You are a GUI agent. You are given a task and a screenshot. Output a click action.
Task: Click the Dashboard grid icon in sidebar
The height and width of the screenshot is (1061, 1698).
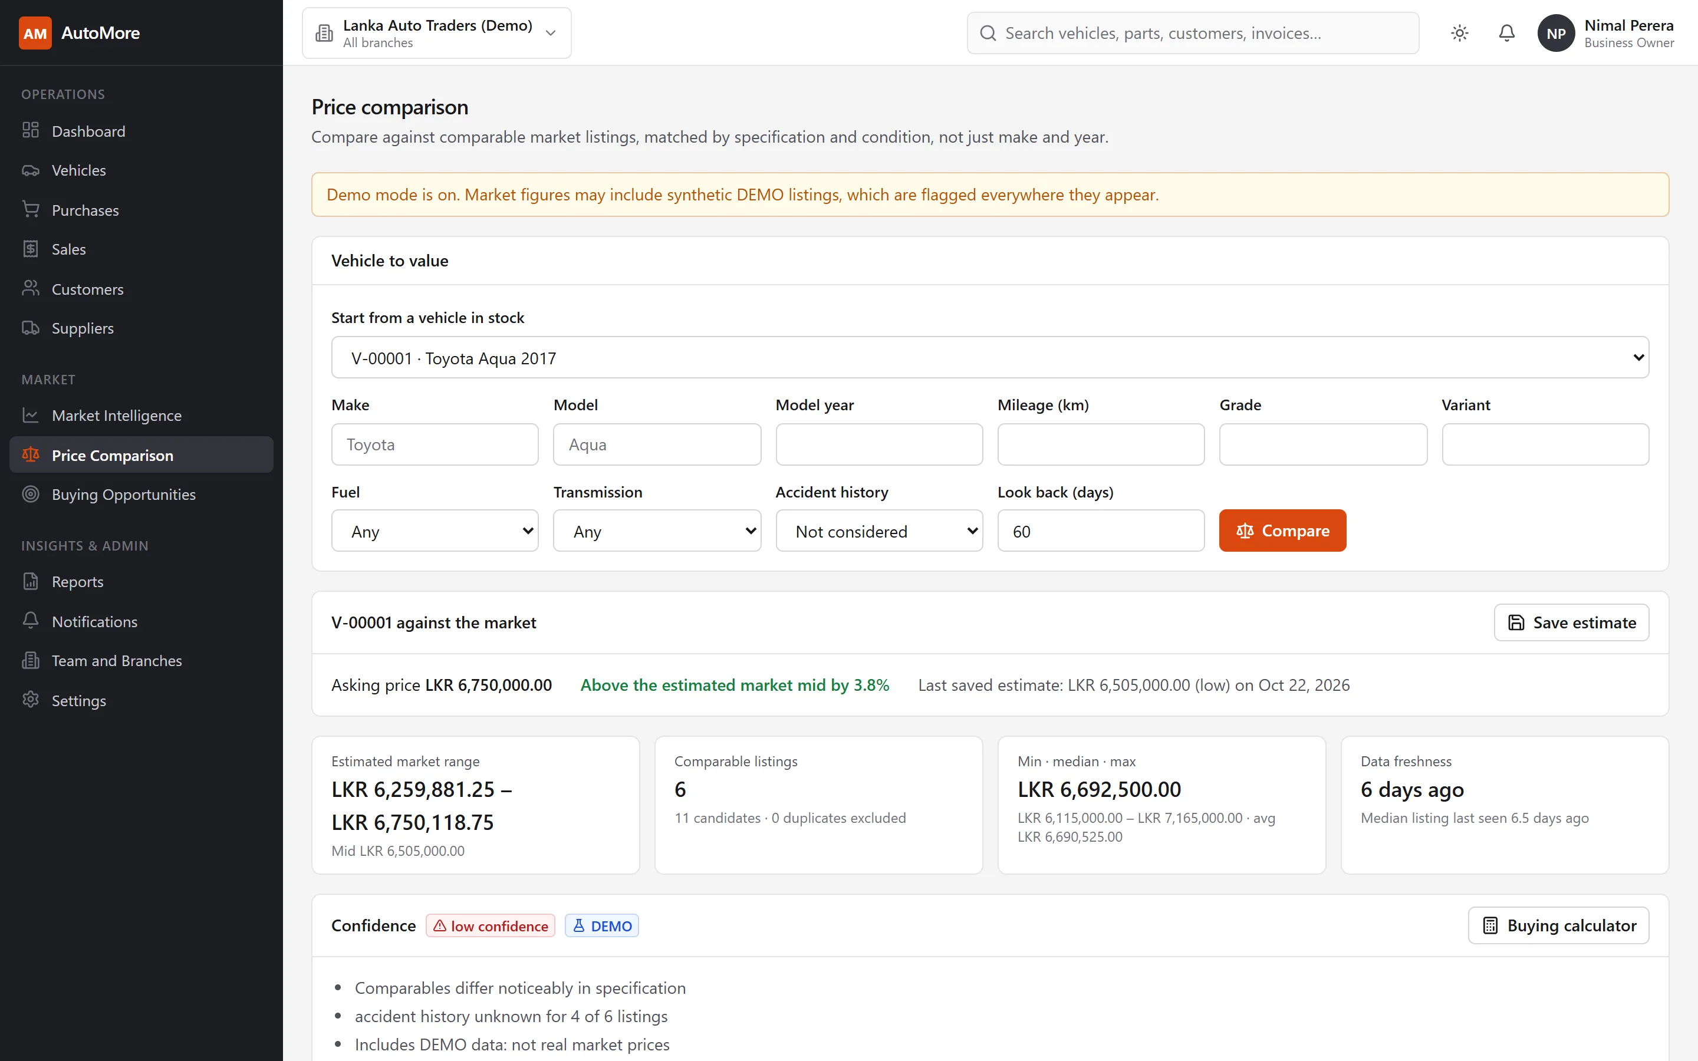(30, 130)
